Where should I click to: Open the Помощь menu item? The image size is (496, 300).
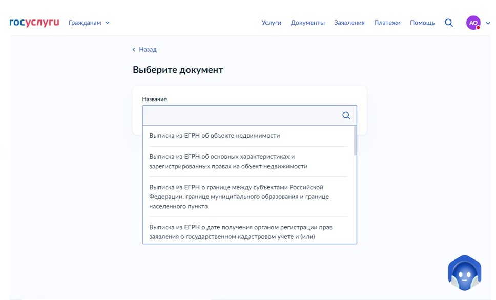pos(422,23)
